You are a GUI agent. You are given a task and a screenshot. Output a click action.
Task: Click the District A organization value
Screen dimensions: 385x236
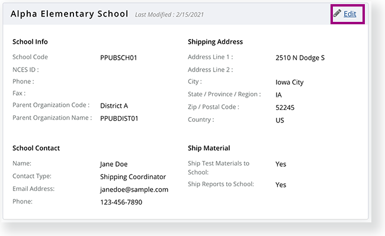click(x=114, y=106)
